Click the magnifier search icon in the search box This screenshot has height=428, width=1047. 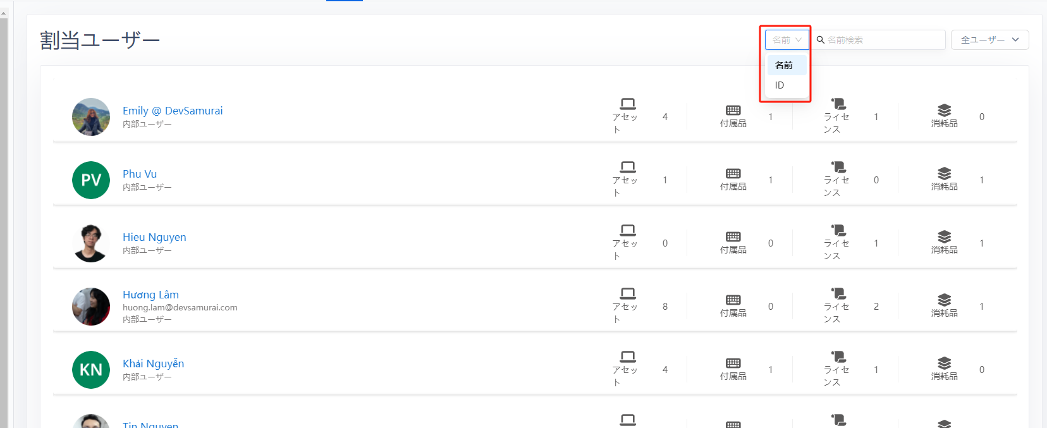pyautogui.click(x=821, y=40)
